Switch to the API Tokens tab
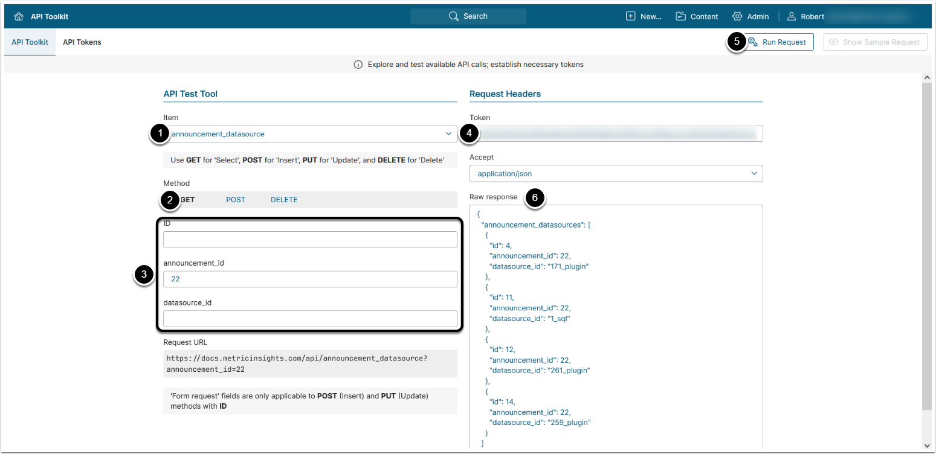The height and width of the screenshot is (454, 936). pos(82,42)
